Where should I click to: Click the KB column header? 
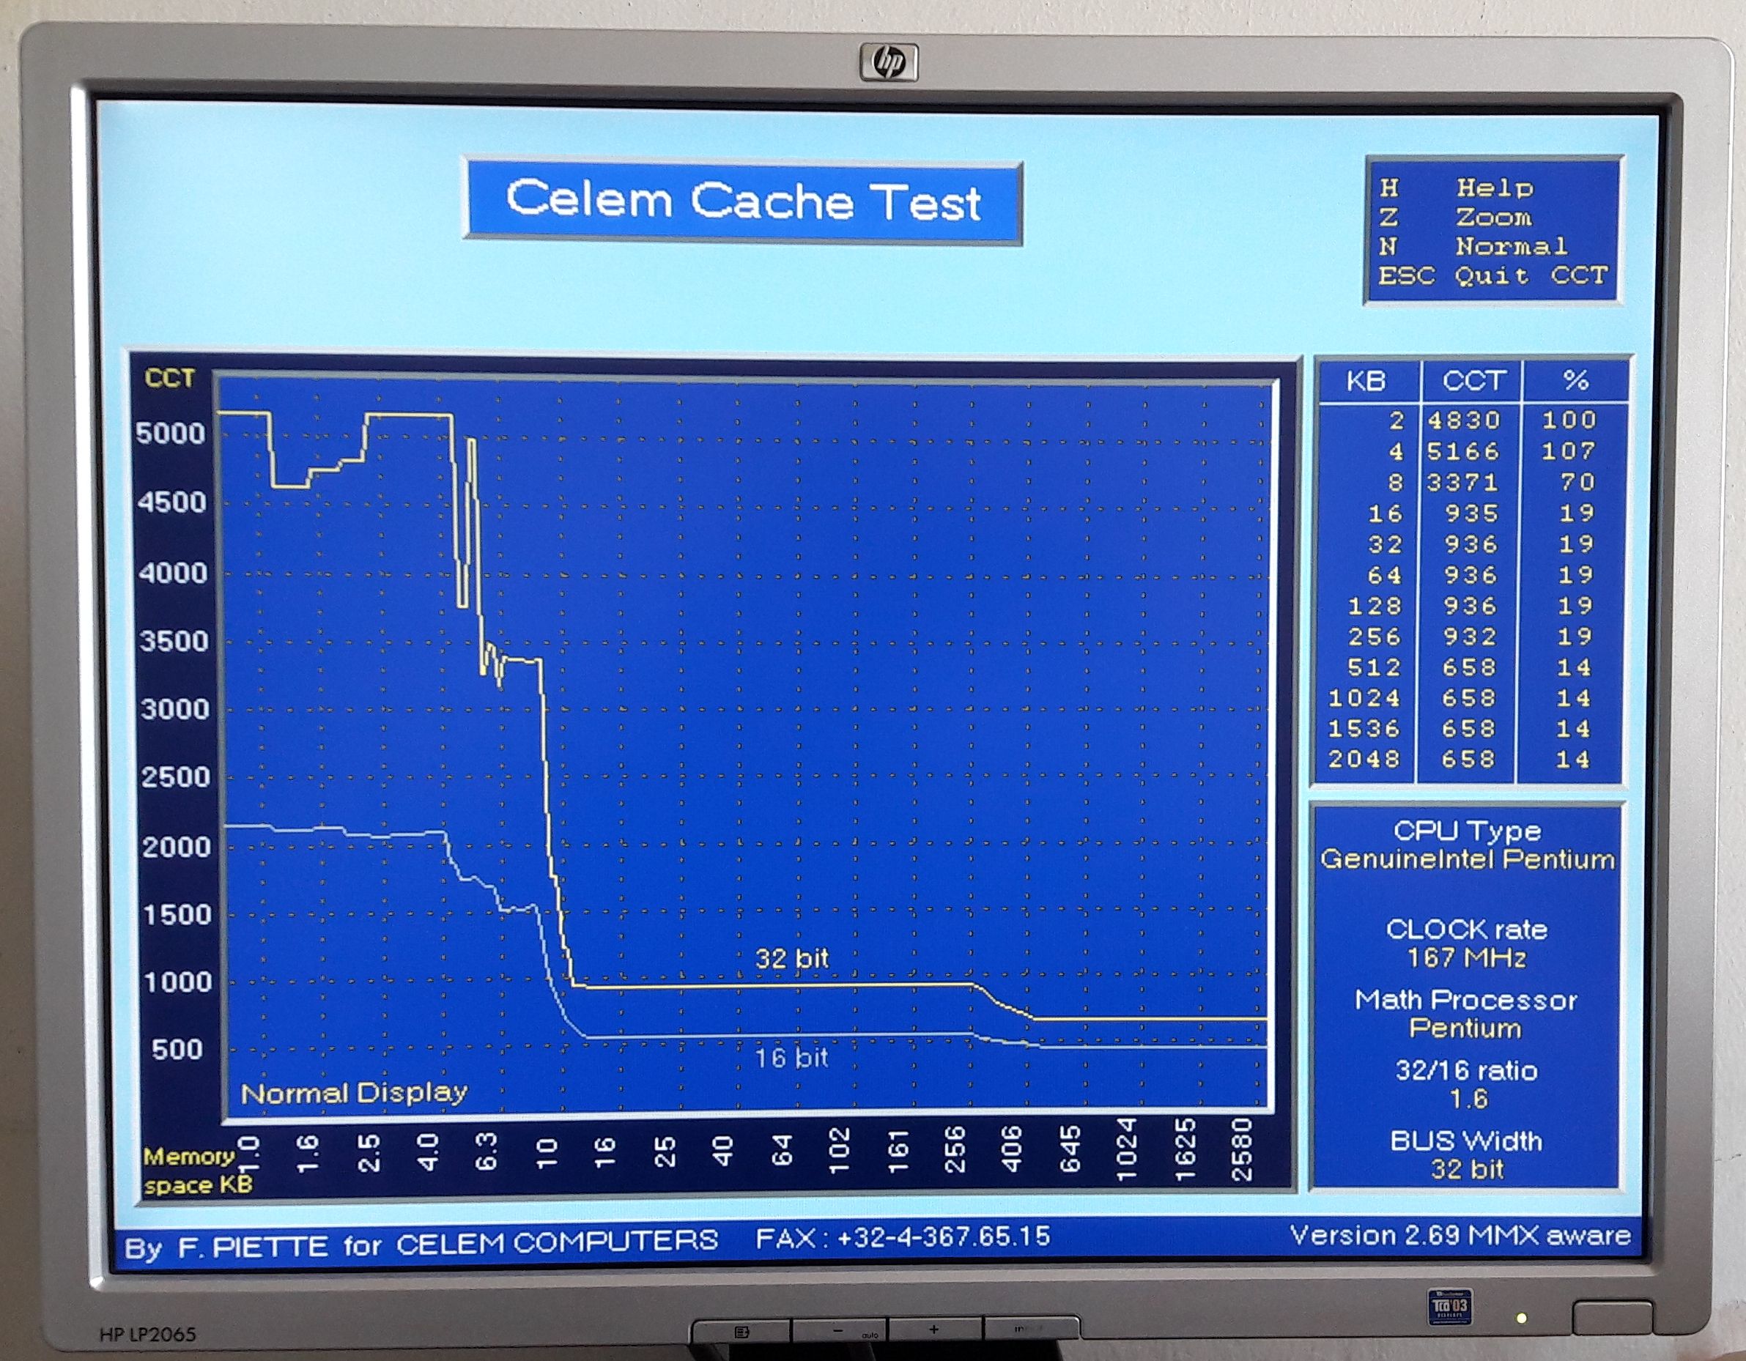tap(1366, 381)
